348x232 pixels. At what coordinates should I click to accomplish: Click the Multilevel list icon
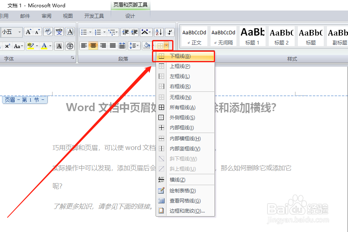tap(112, 32)
